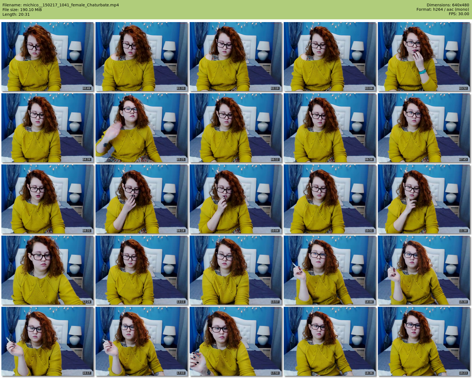Screen dimensions: 472x378
Task: Open the frame stamped 12:24
Action: click(x=47, y=270)
